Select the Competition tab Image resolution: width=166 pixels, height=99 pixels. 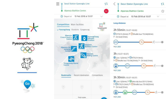(63, 24)
